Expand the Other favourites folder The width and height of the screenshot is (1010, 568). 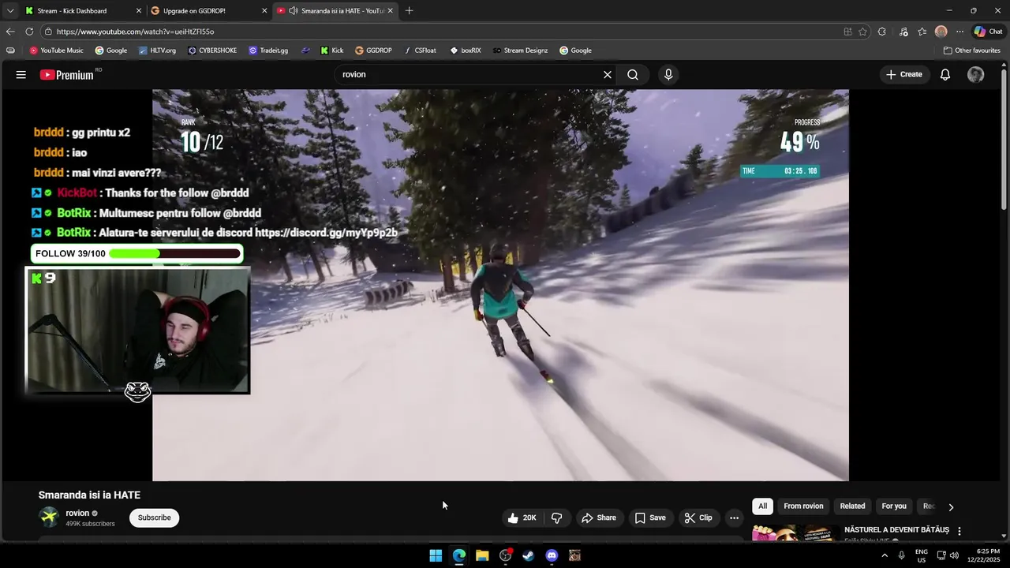pos(971,50)
